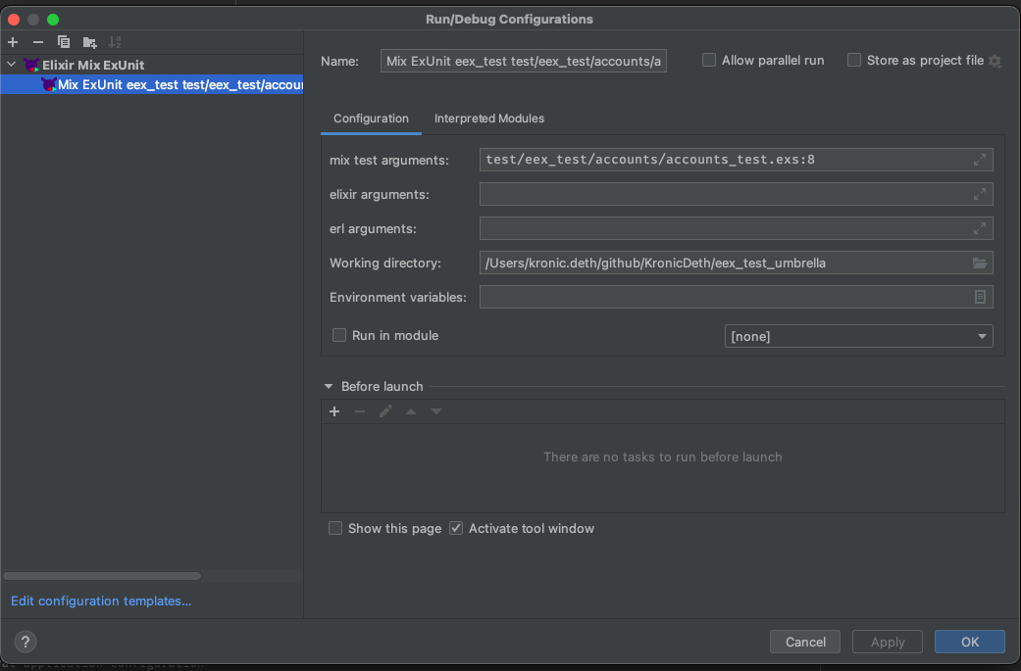Click the Name input field

coord(524,61)
